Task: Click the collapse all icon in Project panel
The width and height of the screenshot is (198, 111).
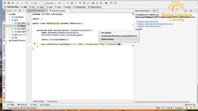Action: [15, 11]
